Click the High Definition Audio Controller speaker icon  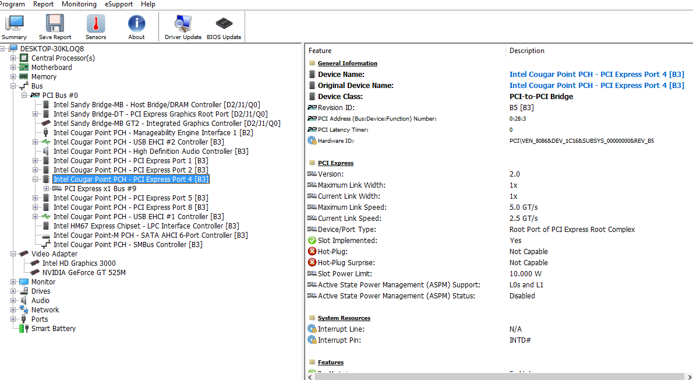coord(46,152)
